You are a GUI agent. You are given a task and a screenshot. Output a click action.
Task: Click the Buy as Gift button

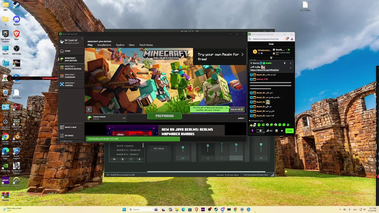237,109
